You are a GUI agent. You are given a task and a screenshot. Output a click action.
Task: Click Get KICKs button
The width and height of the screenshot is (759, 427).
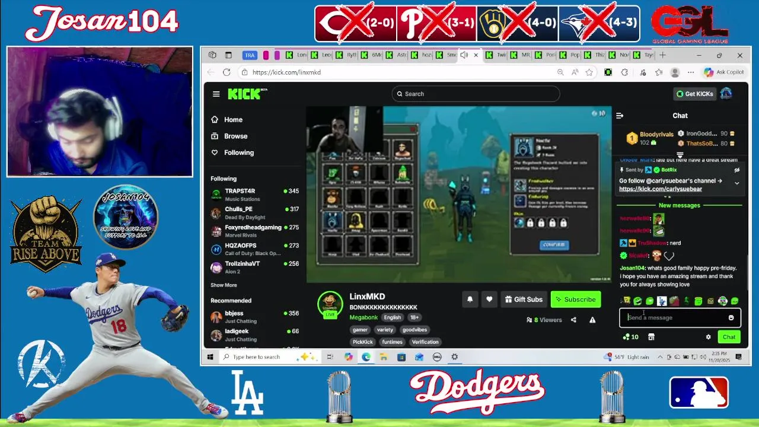coord(694,94)
